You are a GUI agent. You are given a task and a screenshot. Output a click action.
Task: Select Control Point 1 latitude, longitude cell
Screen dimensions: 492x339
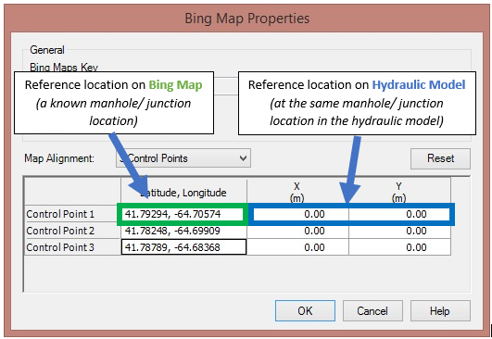point(183,214)
